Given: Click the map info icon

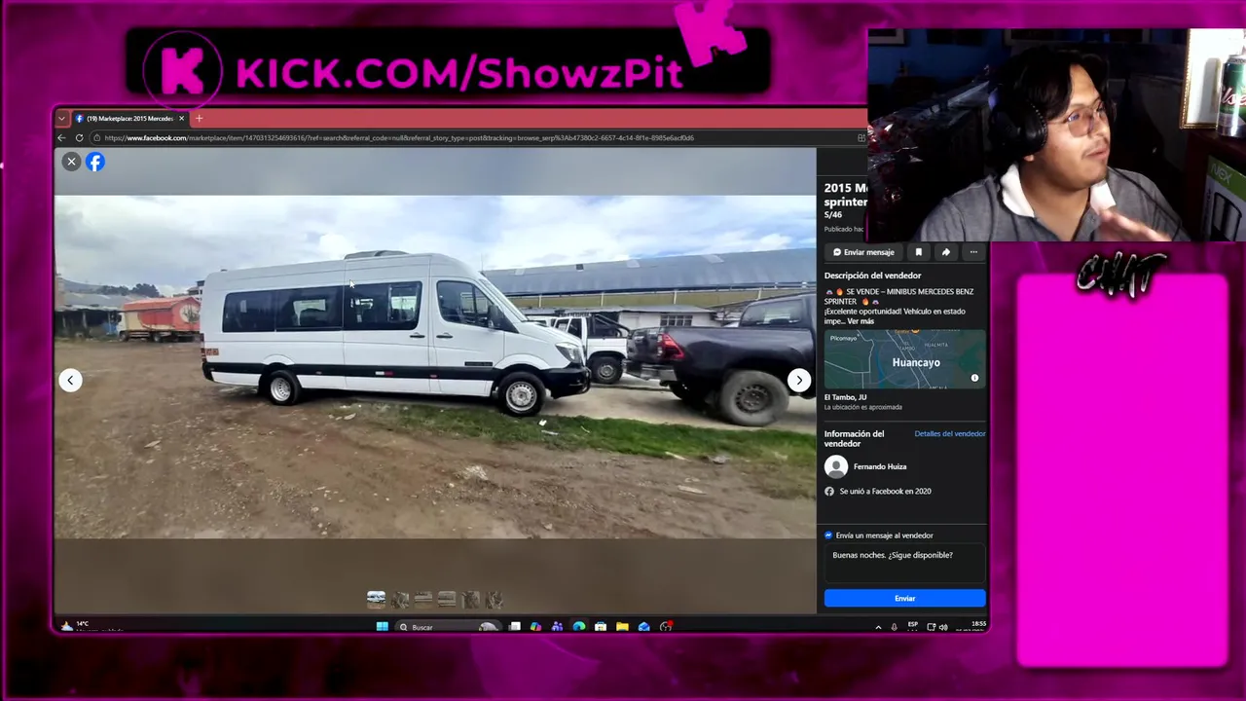Looking at the screenshot, I should click(x=974, y=378).
